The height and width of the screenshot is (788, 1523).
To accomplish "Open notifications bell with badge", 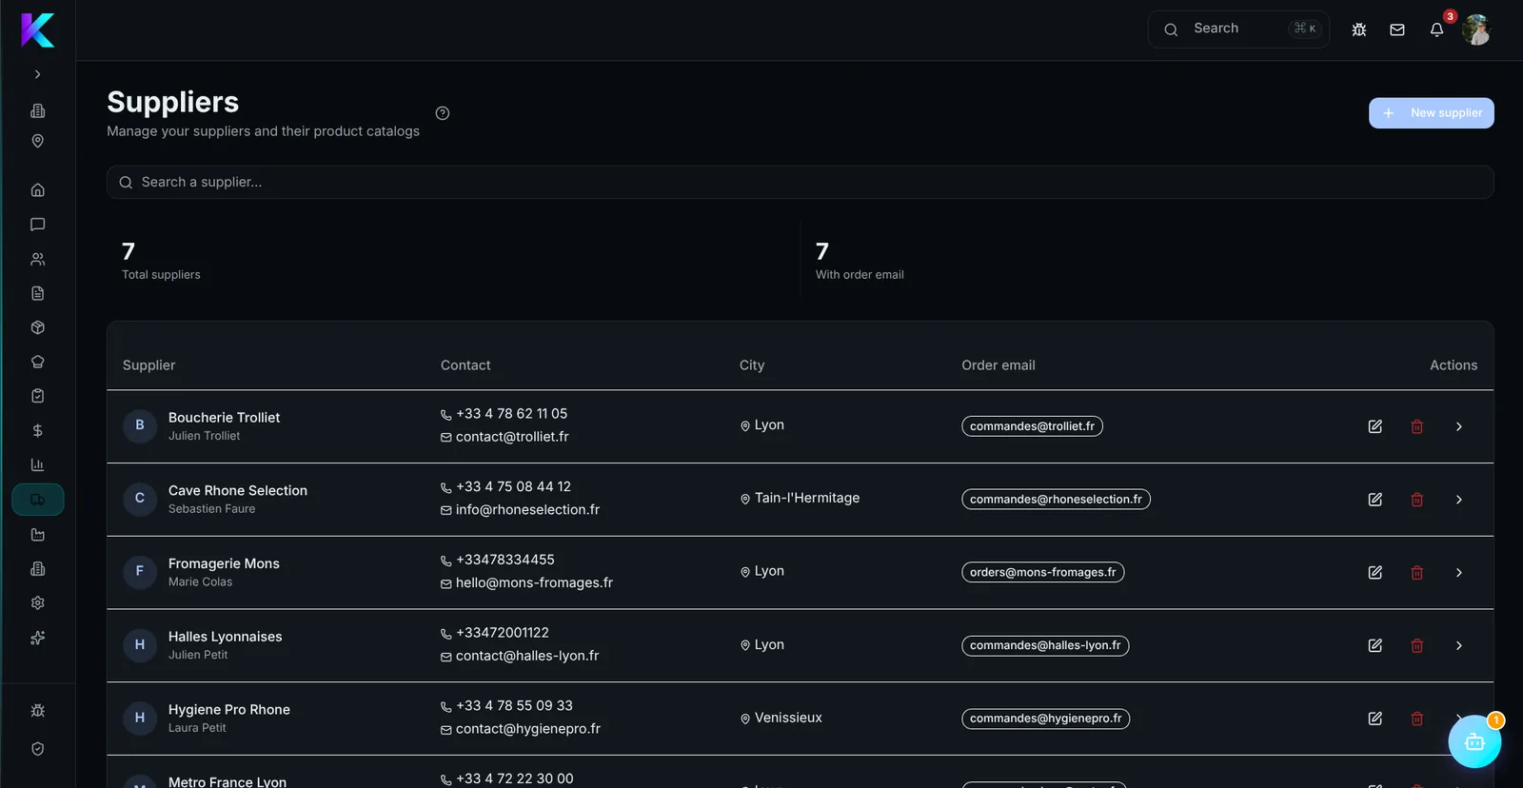I will coord(1437,30).
